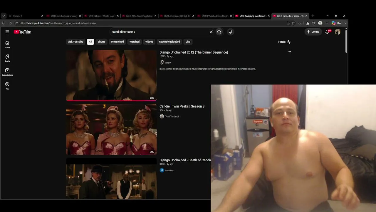The image size is (376, 212).
Task: Open Subscriptions in the sidebar
Action: (x=7, y=72)
